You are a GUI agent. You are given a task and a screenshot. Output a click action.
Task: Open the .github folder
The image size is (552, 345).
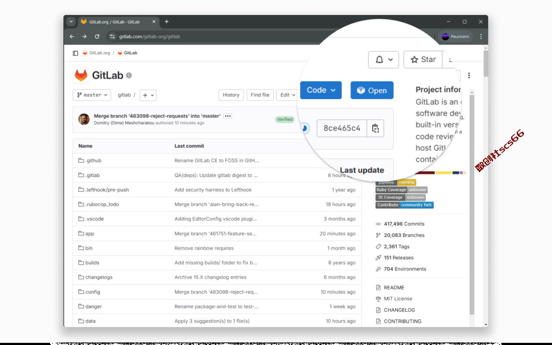click(x=93, y=160)
